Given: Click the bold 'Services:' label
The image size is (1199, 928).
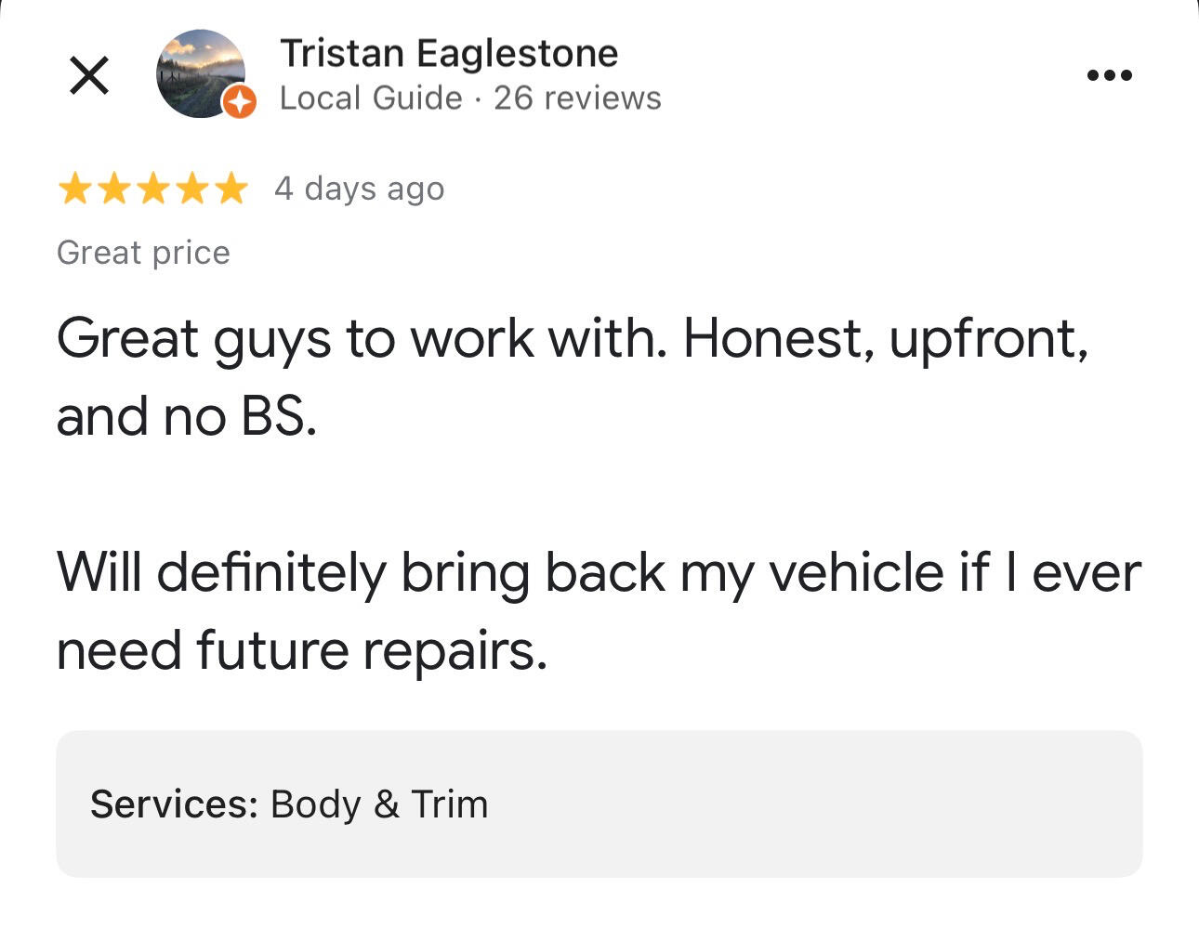Looking at the screenshot, I should pos(174,804).
